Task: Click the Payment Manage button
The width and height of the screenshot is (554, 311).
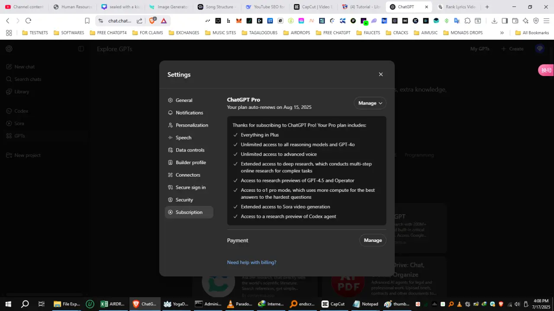Action: pyautogui.click(x=373, y=240)
